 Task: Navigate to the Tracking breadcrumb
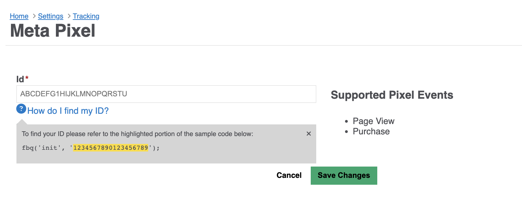pos(86,16)
